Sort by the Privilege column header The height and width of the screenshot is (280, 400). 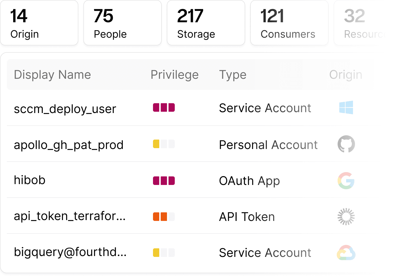[174, 75]
